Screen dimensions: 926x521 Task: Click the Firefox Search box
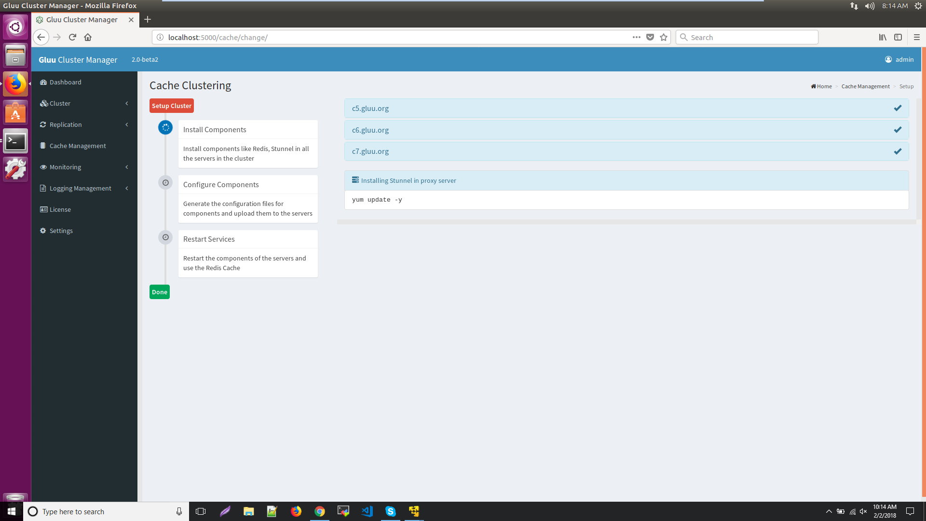pyautogui.click(x=747, y=37)
